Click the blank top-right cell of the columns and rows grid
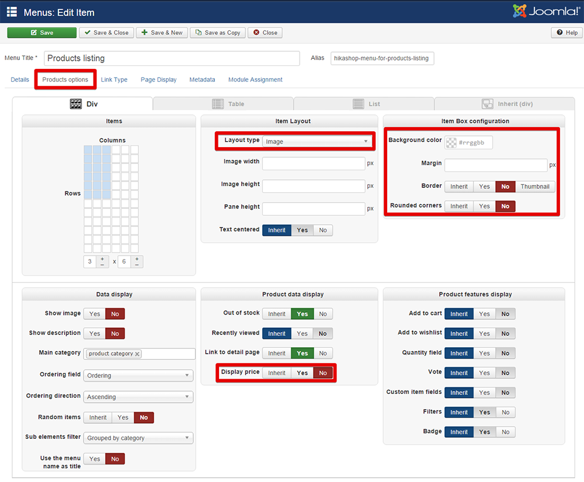 pyautogui.click(x=134, y=149)
